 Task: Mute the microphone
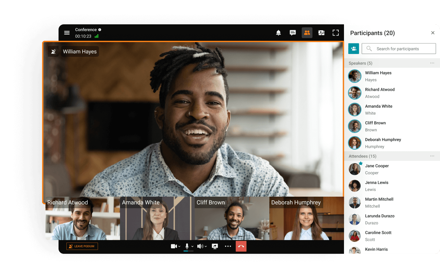tap(187, 246)
